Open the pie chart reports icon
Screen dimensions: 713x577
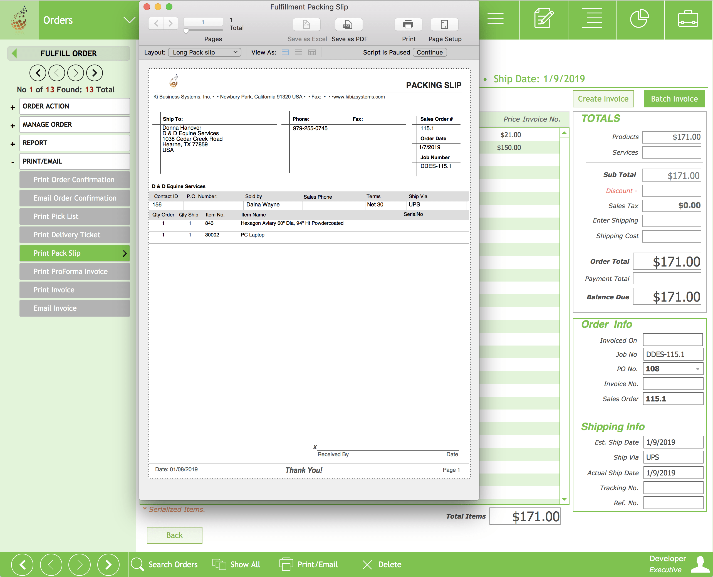point(639,18)
